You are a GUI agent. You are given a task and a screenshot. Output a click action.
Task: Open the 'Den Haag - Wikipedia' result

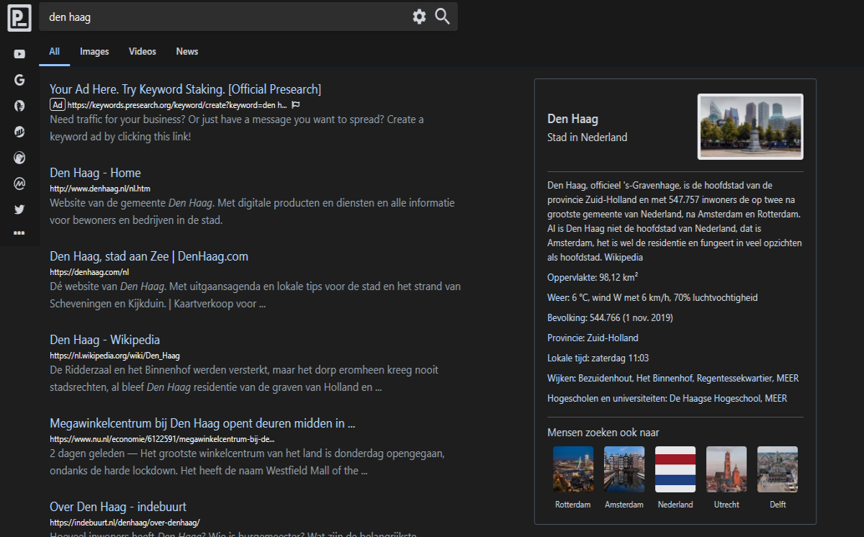(104, 340)
